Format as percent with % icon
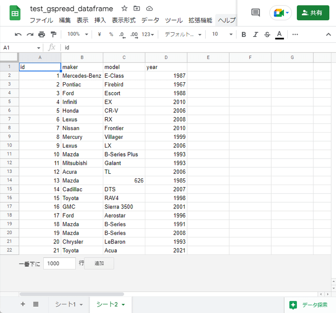The image size is (336, 313). click(111, 34)
